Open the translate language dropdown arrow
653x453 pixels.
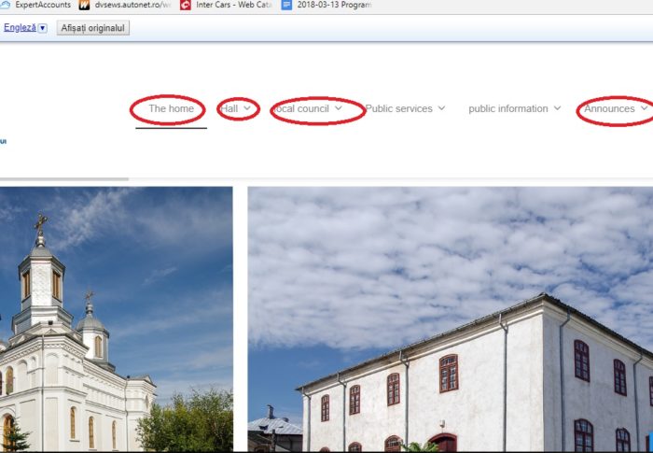(x=43, y=28)
